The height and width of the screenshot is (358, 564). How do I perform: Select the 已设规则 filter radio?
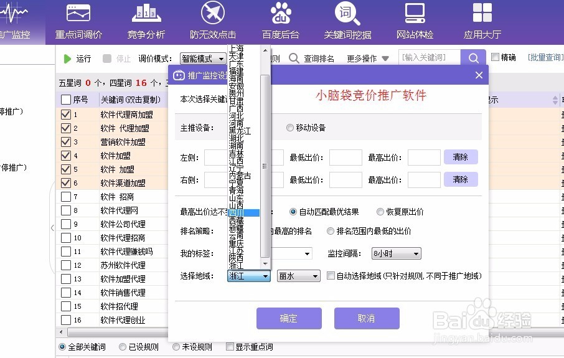click(122, 347)
